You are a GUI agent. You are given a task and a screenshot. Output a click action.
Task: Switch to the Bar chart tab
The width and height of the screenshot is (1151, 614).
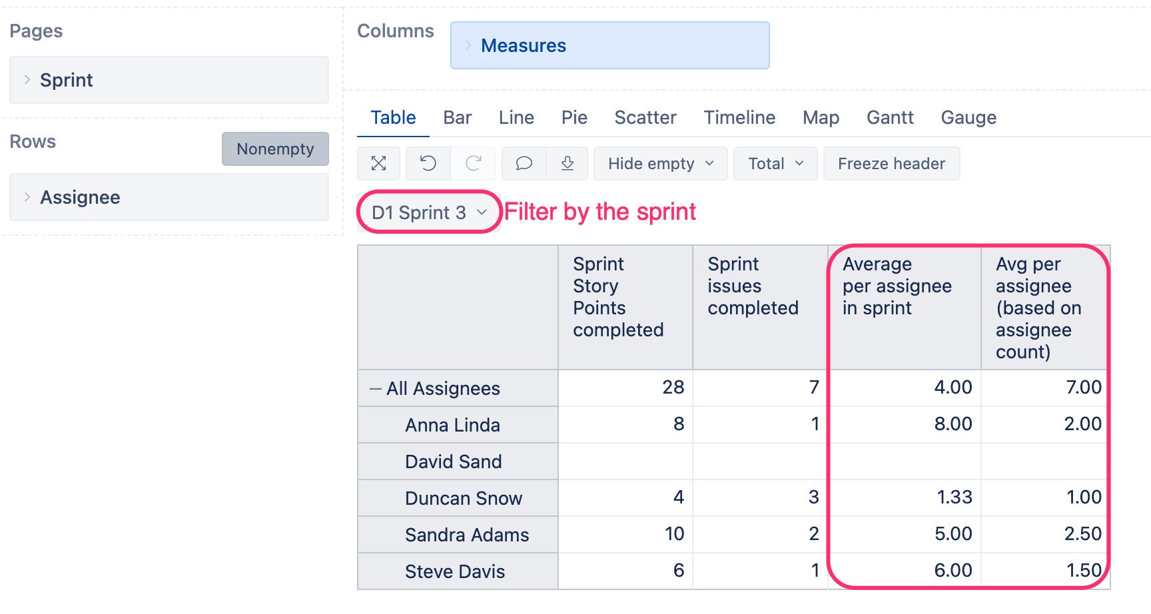pyautogui.click(x=456, y=117)
